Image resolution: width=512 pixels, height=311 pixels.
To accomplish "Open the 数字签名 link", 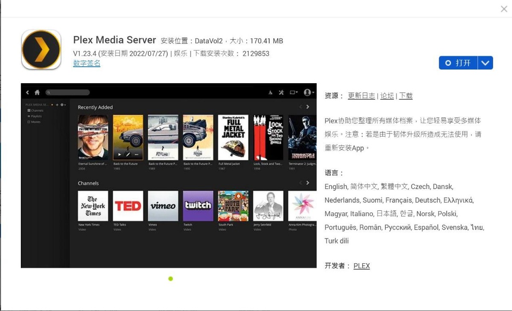I will pos(87,63).
